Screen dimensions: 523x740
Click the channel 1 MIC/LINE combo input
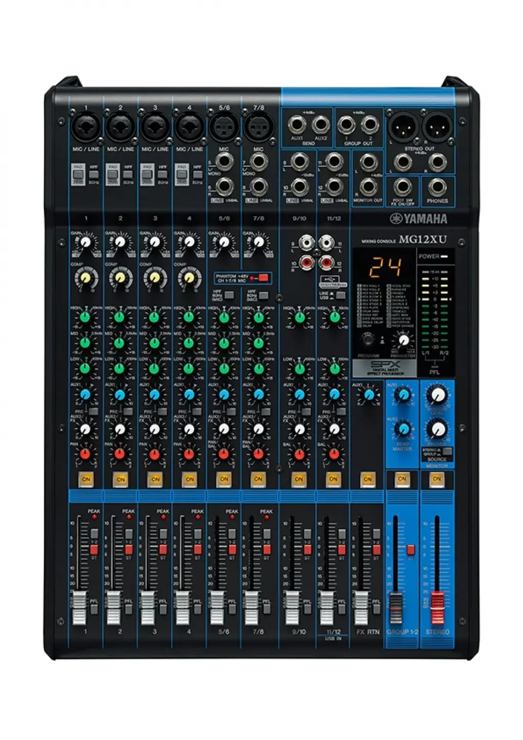point(86,126)
